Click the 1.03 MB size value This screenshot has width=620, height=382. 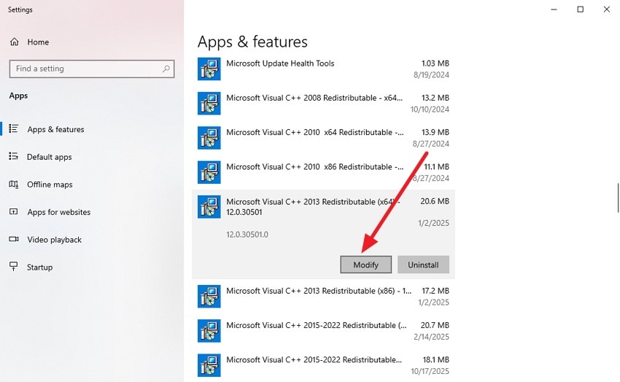tap(435, 63)
